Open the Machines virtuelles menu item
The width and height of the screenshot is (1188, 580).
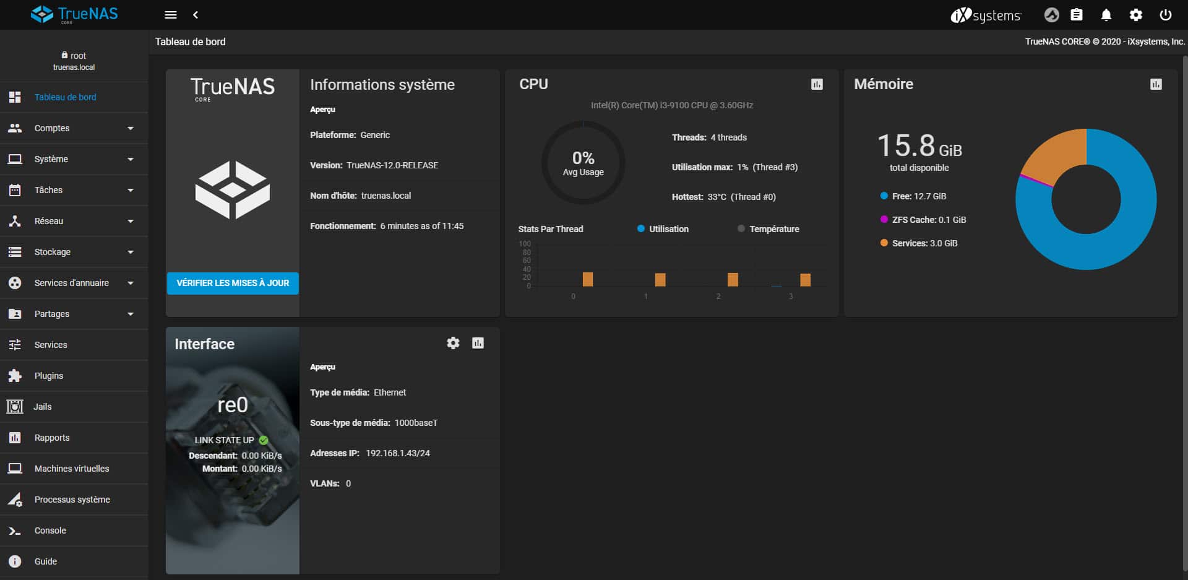coord(74,469)
